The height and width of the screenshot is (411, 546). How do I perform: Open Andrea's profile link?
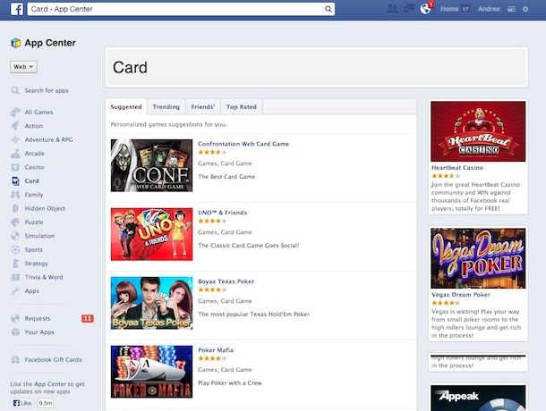pyautogui.click(x=489, y=9)
